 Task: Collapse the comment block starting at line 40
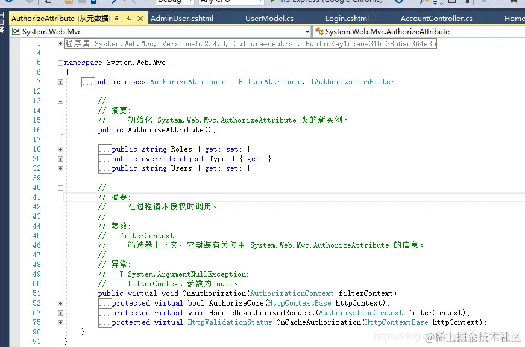(x=61, y=188)
